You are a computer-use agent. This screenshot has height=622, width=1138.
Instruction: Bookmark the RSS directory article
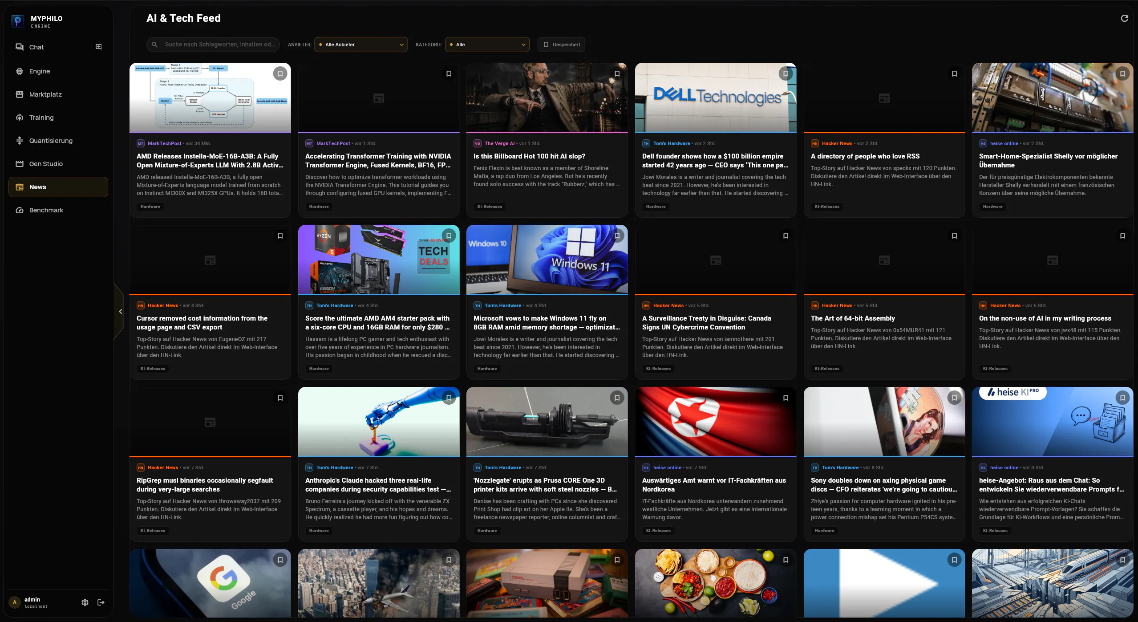pyautogui.click(x=954, y=73)
